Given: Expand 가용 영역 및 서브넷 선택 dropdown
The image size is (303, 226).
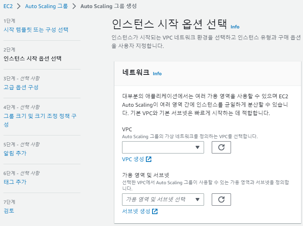Looking at the screenshot, I should (x=163, y=200).
